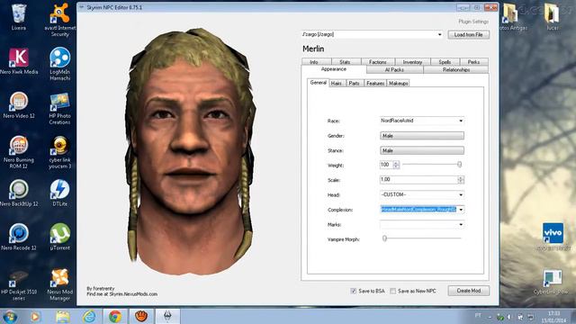Select the General sub-tab
This screenshot has width=576, height=324.
click(x=318, y=83)
